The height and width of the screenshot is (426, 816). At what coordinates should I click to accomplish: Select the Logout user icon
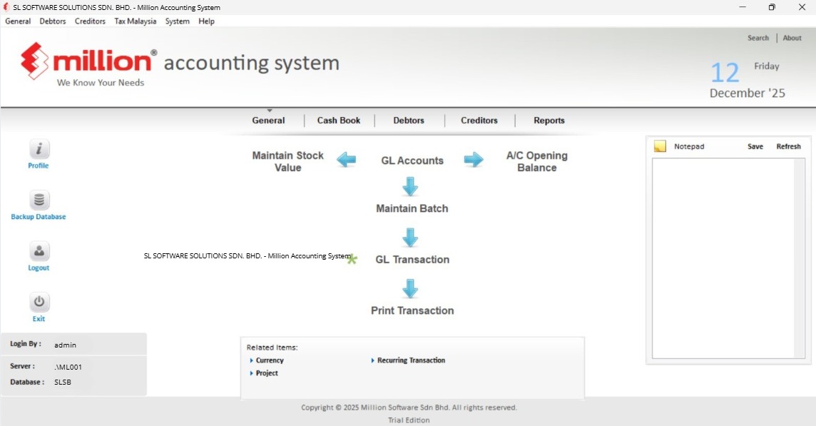39,251
